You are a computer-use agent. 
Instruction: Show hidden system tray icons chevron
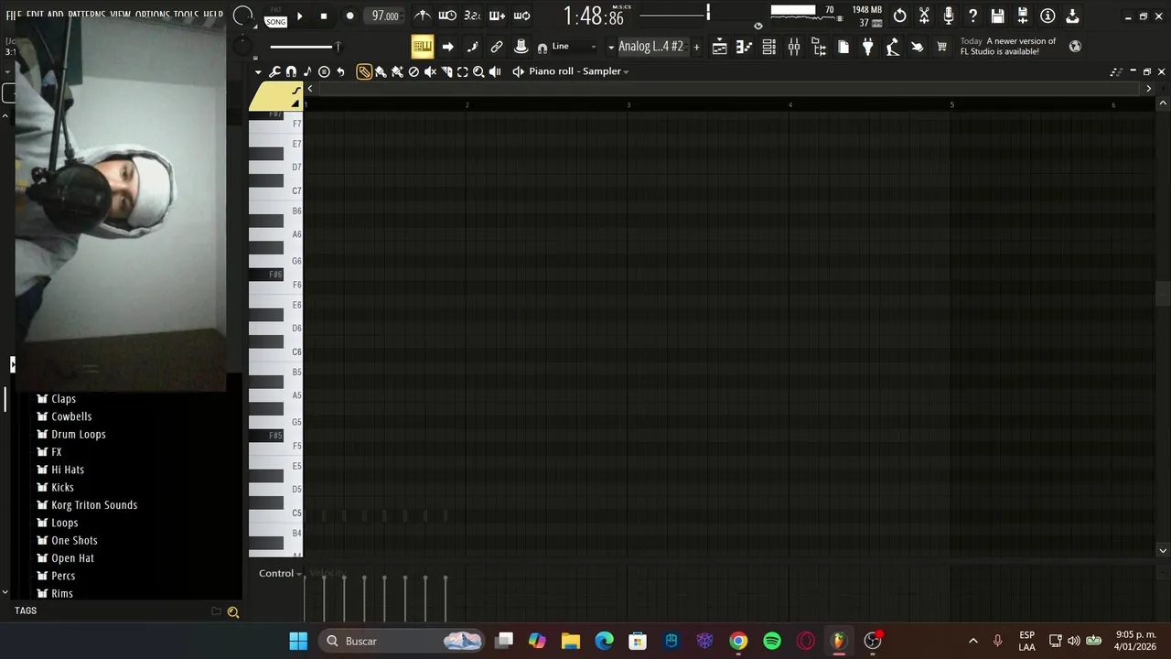point(972,641)
